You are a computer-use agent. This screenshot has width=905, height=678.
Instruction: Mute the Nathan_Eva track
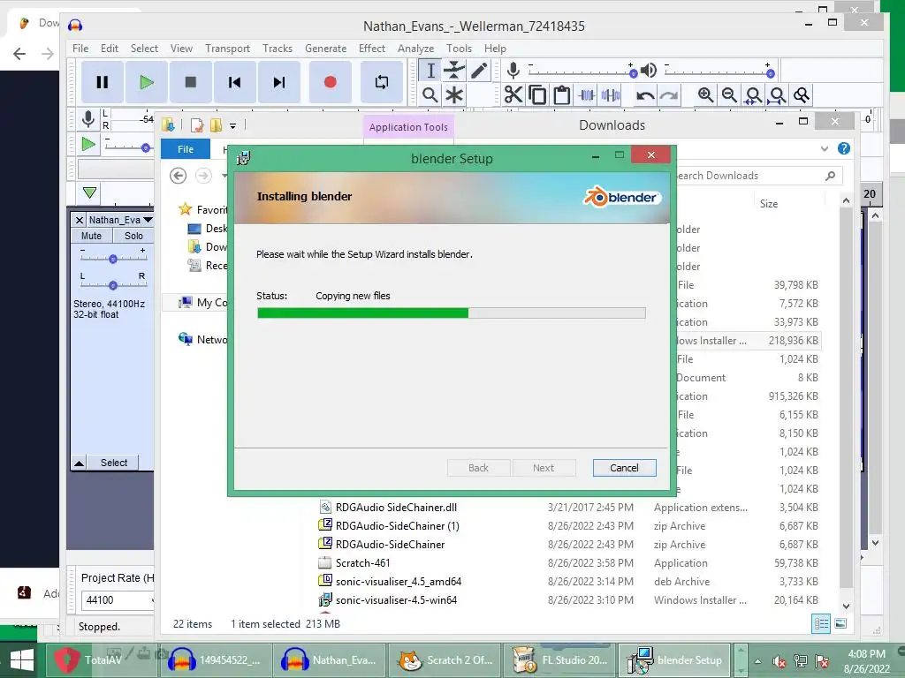click(91, 236)
